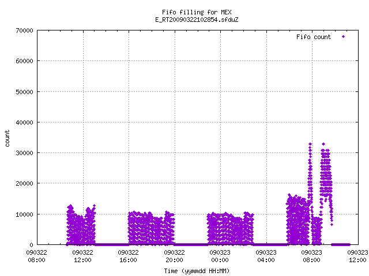369x276 pixels.
Task: Click the data cluster between 16:00 and 20:00
Action: click(x=151, y=228)
